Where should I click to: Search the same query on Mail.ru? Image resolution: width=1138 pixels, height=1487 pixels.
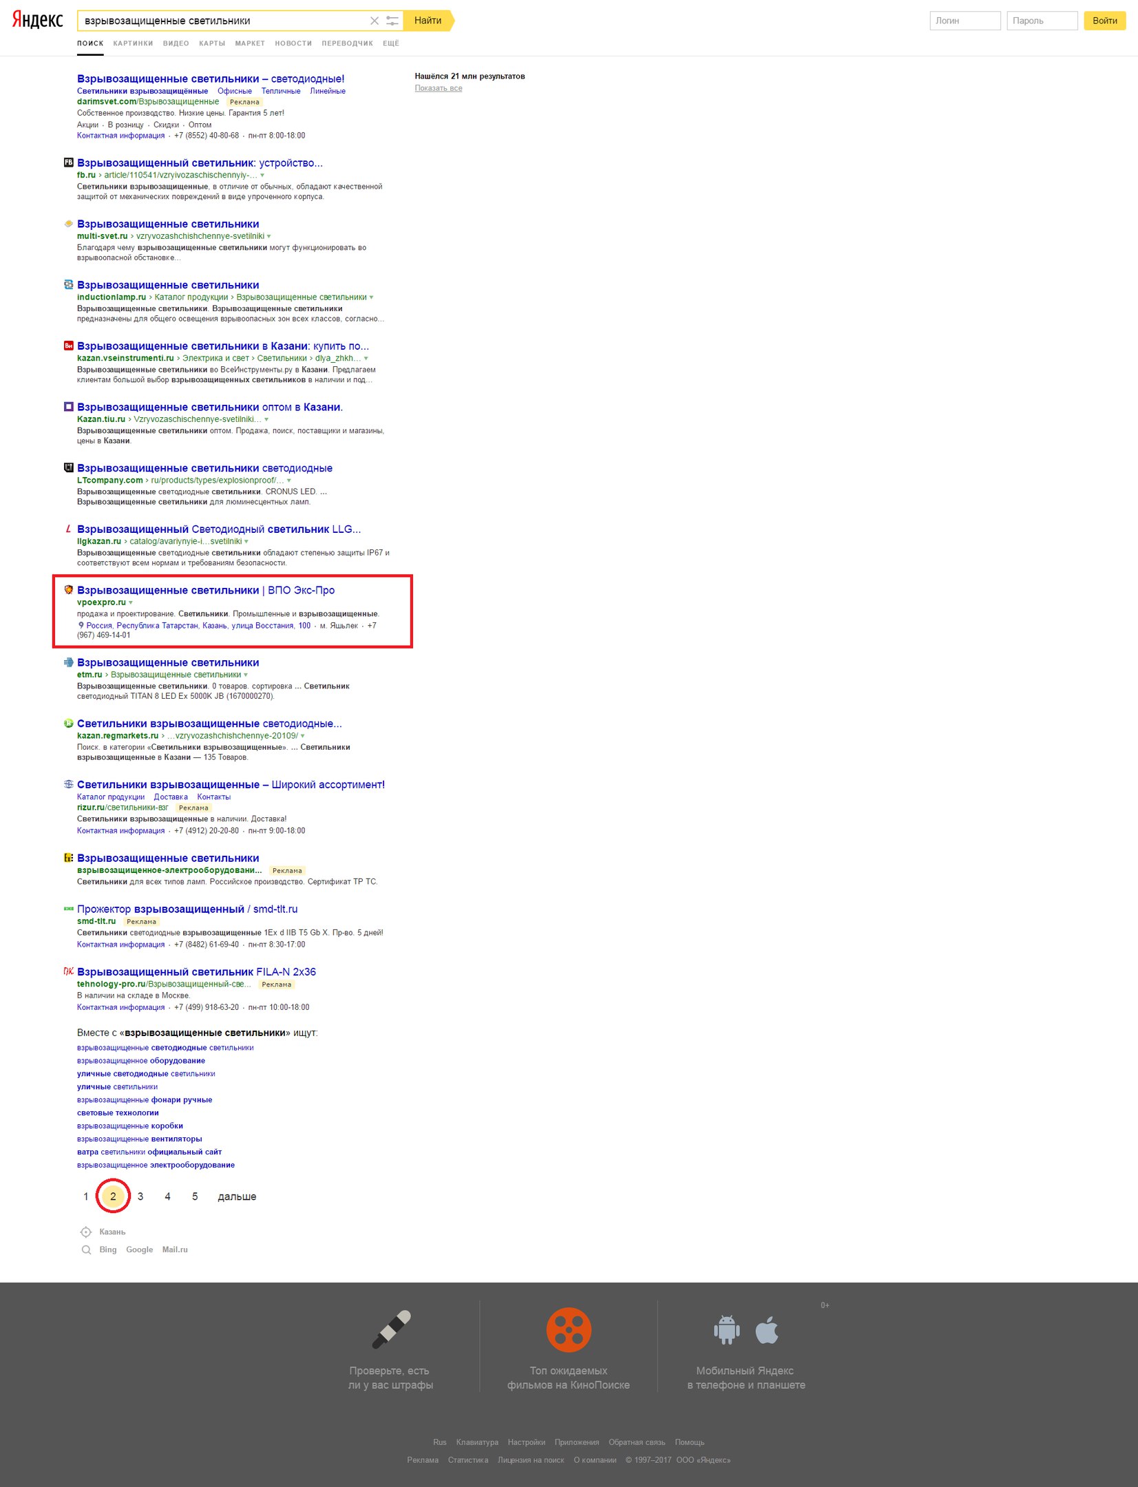tap(175, 1250)
